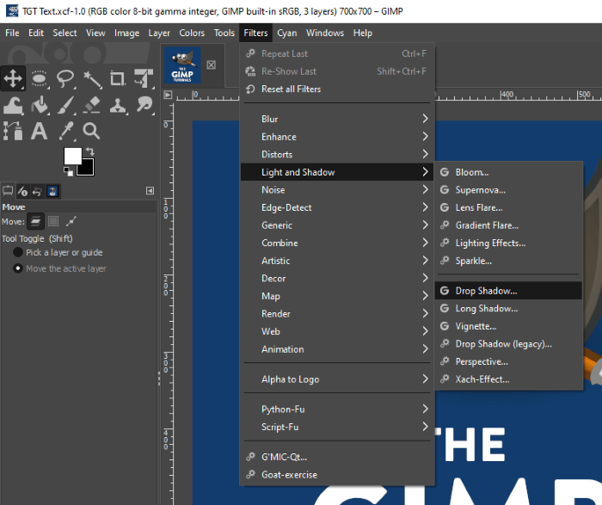The height and width of the screenshot is (505, 602).
Task: Open the Images tab in dock
Action: (52, 191)
